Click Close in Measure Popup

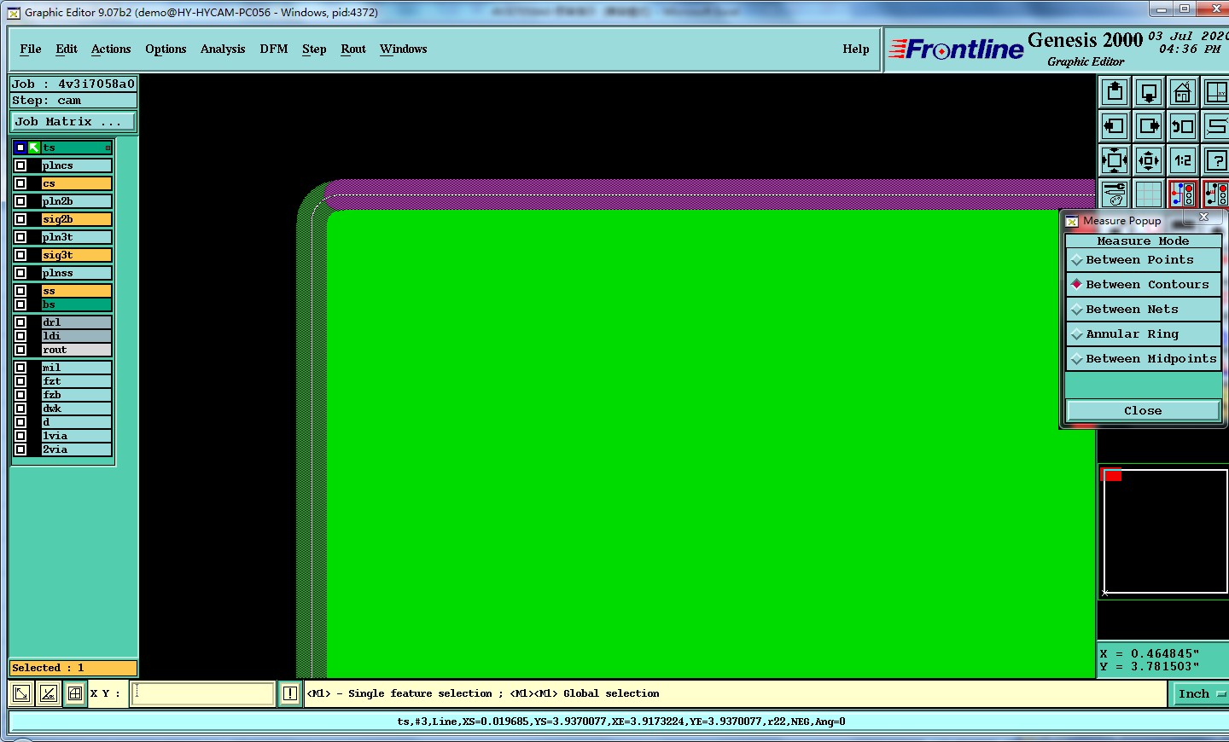[1143, 411]
